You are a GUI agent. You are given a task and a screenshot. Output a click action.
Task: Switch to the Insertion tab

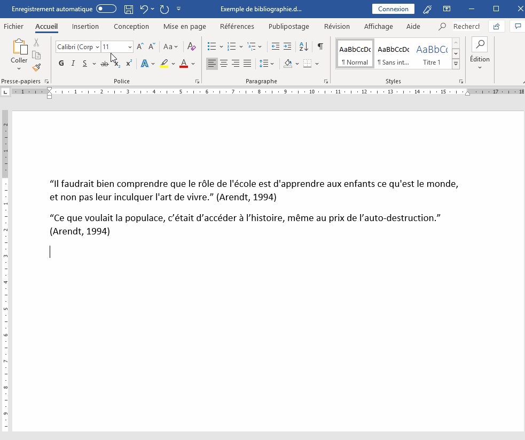(85, 27)
